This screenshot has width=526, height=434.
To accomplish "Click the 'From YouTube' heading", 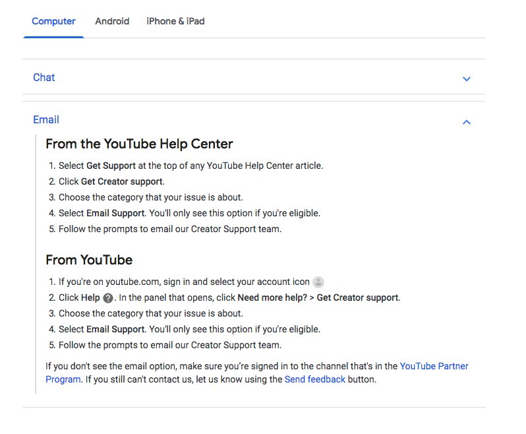I will (89, 260).
